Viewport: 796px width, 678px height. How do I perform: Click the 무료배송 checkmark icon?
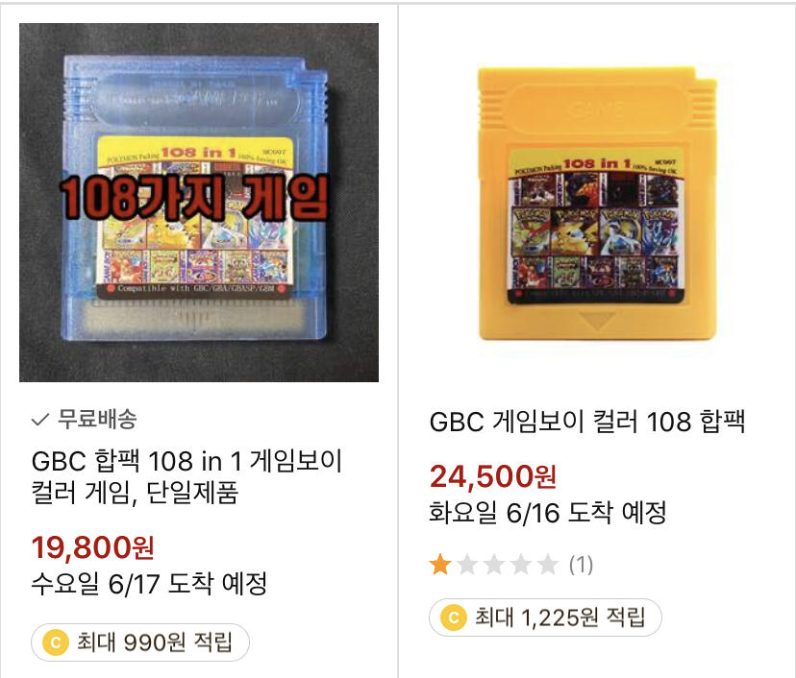(40, 420)
